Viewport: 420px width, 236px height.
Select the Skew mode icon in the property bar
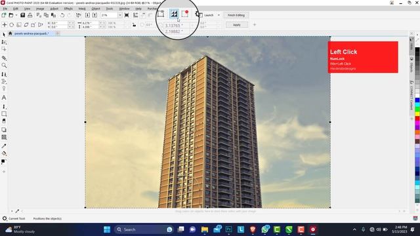pos(26,25)
